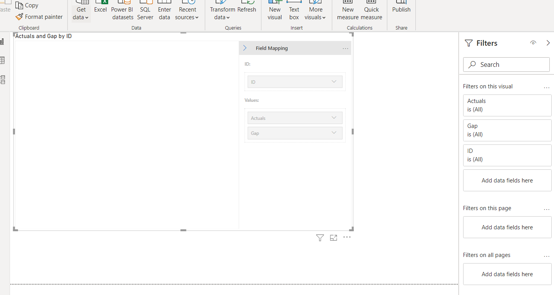Open the Enter data table dialog
The height and width of the screenshot is (295, 554).
[x=164, y=11]
